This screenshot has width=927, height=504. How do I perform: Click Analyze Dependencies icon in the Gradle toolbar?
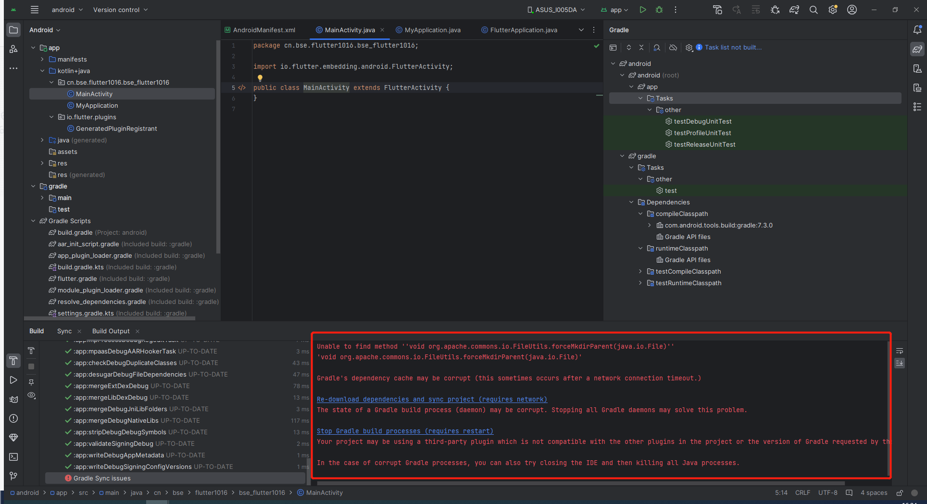pos(657,48)
